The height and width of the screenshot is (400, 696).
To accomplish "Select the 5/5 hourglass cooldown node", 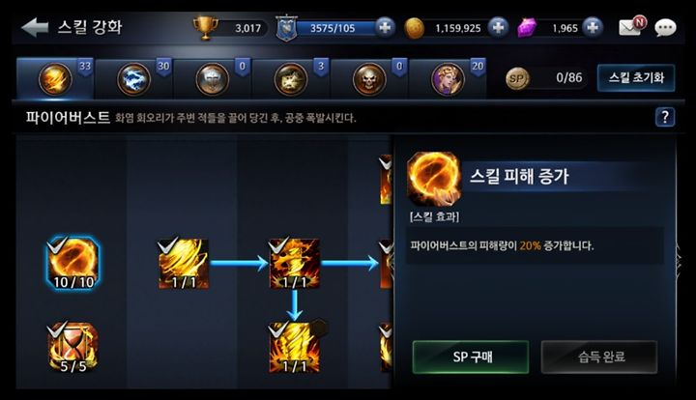I will [73, 347].
